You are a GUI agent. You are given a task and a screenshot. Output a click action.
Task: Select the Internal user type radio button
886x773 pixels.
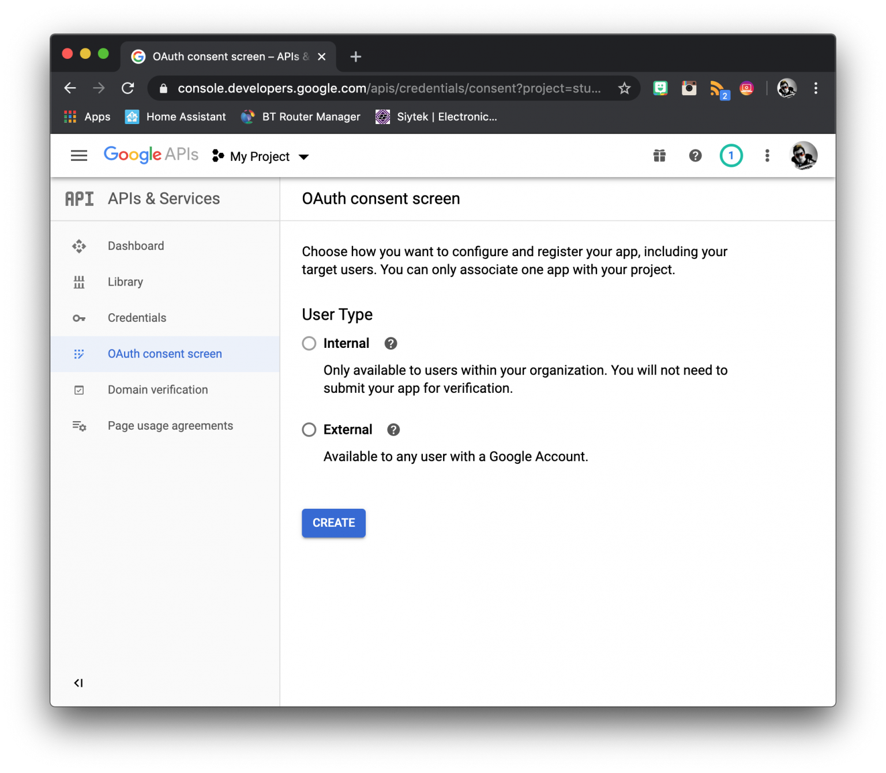[309, 343]
